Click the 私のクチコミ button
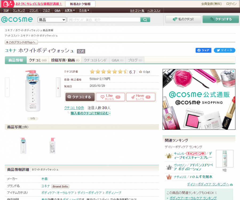Image resolution: width=240 pixels, height=200 pixels. point(183,19)
